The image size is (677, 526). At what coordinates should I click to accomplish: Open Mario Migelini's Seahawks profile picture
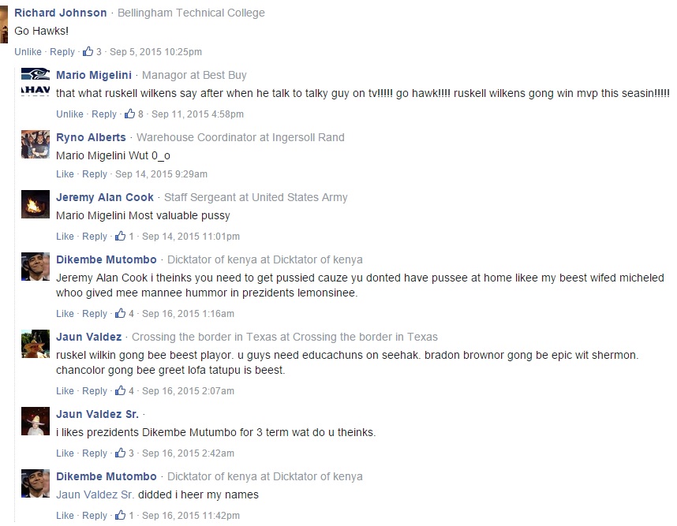[36, 81]
